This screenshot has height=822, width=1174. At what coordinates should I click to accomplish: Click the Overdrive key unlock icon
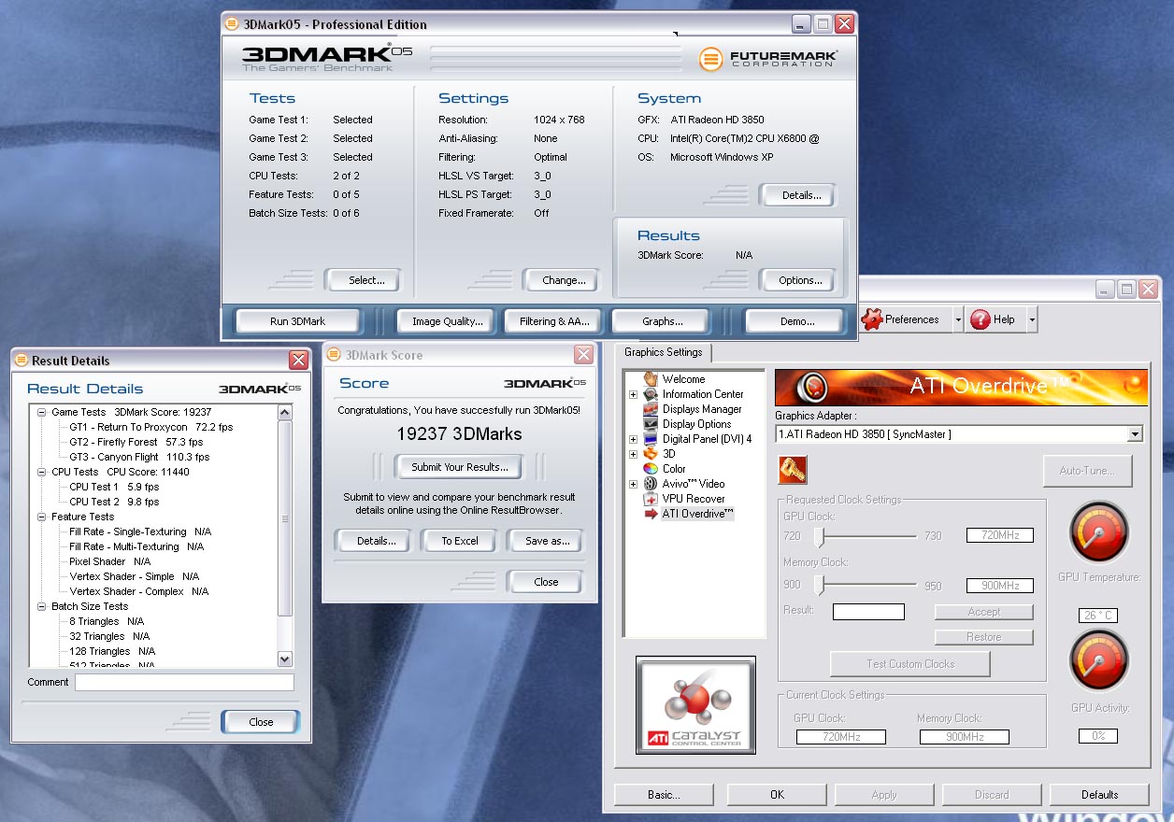tap(792, 470)
